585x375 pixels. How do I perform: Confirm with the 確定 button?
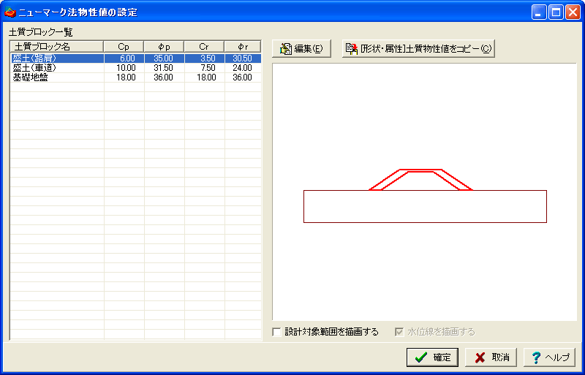point(432,357)
